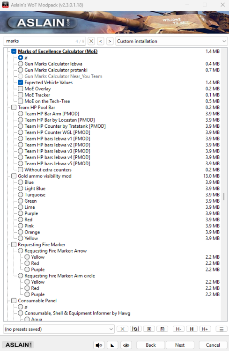Image resolution: width=229 pixels, height=351 pixels.
Task: Choose Red gold ammo color
Action: [21, 219]
